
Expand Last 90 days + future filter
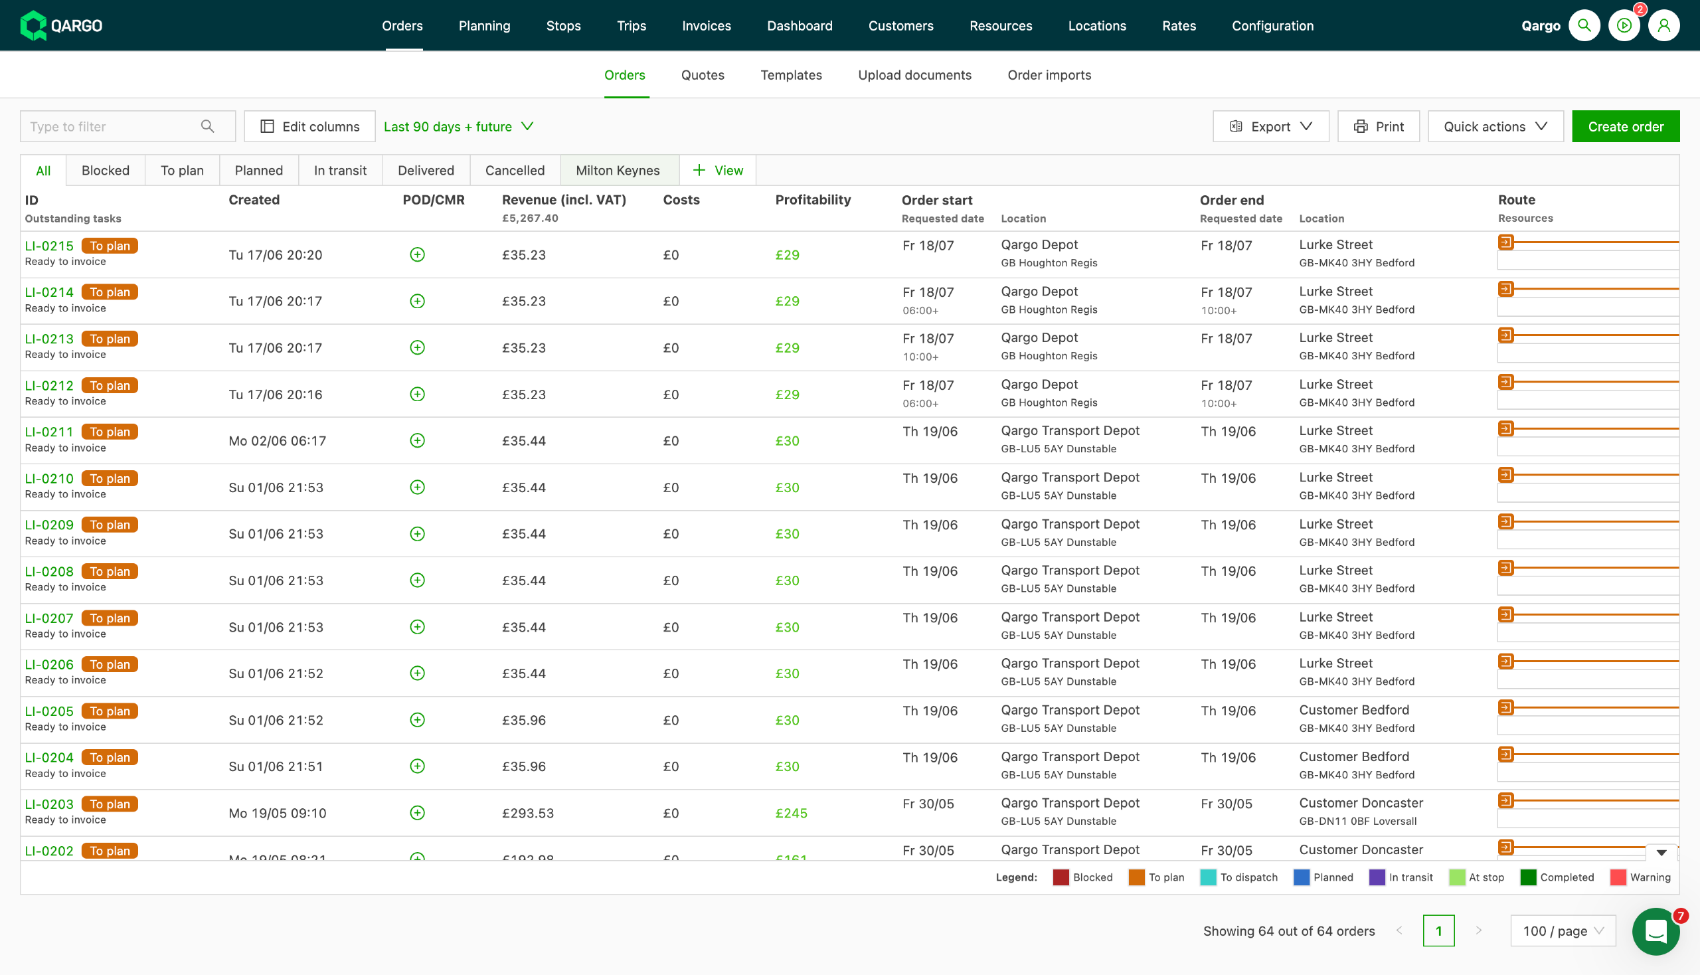click(459, 127)
